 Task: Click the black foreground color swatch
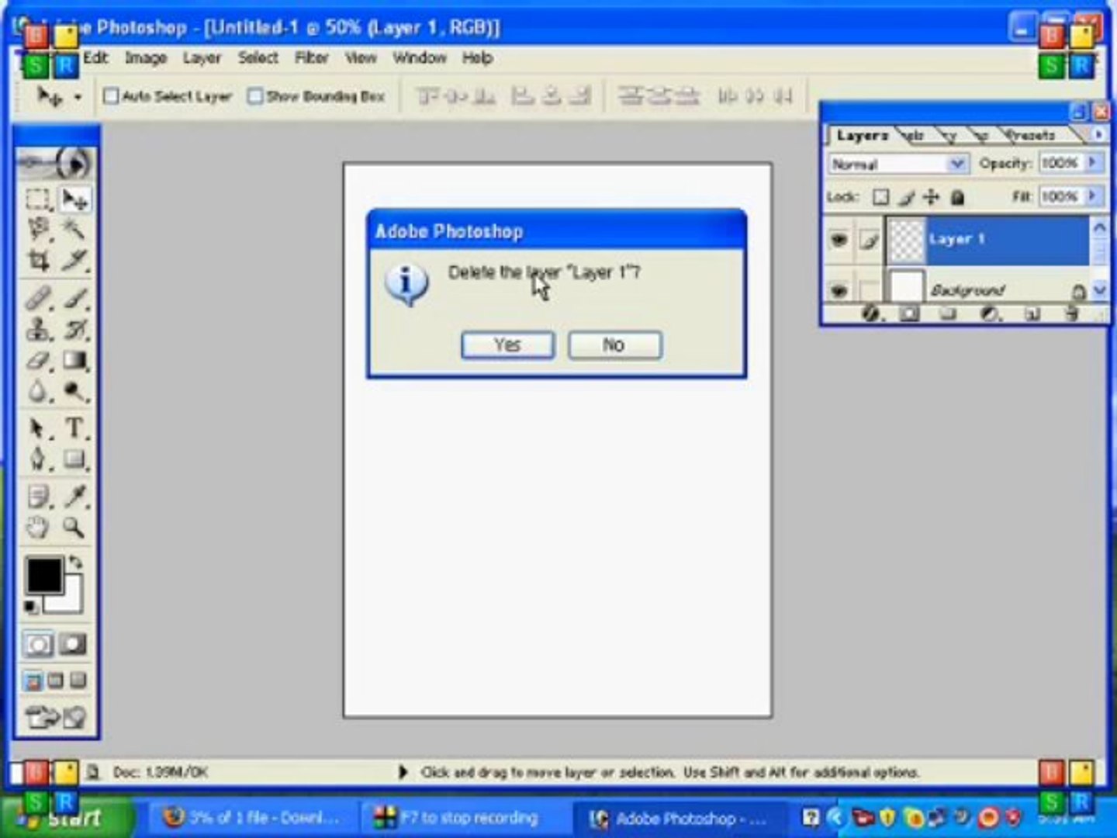tap(44, 576)
